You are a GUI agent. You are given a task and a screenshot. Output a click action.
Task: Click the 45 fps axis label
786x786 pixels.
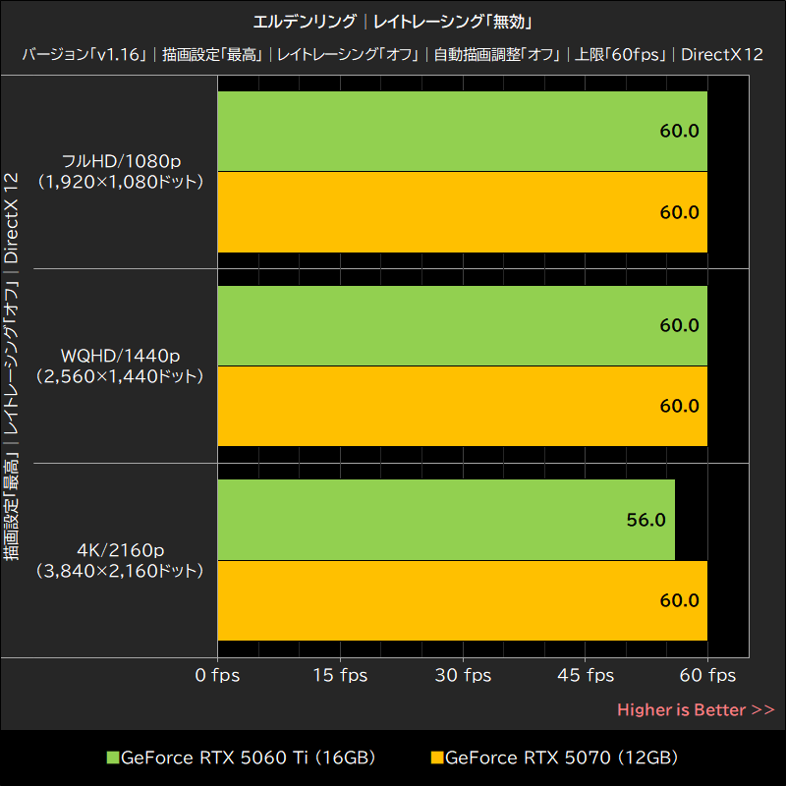pyautogui.click(x=586, y=675)
